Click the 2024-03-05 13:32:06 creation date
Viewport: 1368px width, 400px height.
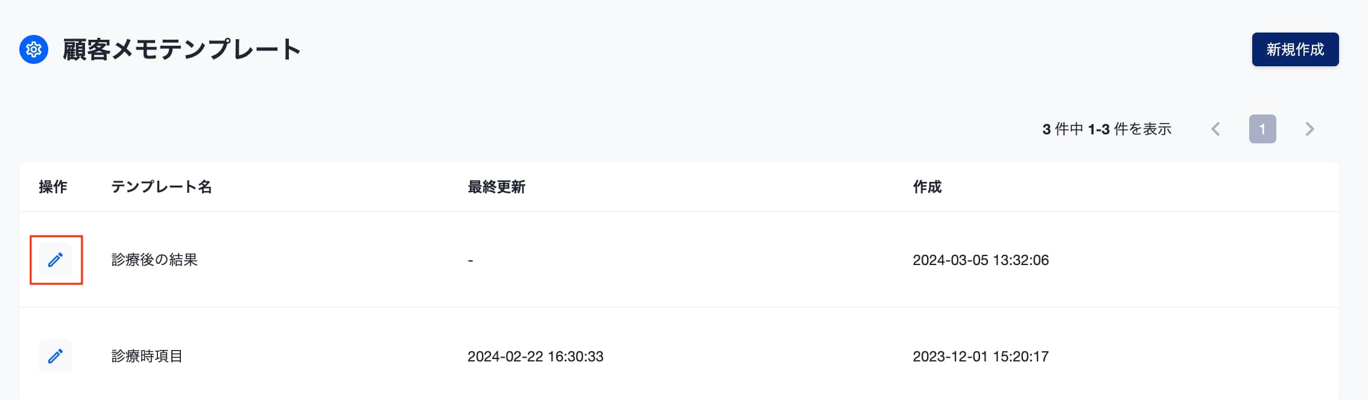(981, 260)
